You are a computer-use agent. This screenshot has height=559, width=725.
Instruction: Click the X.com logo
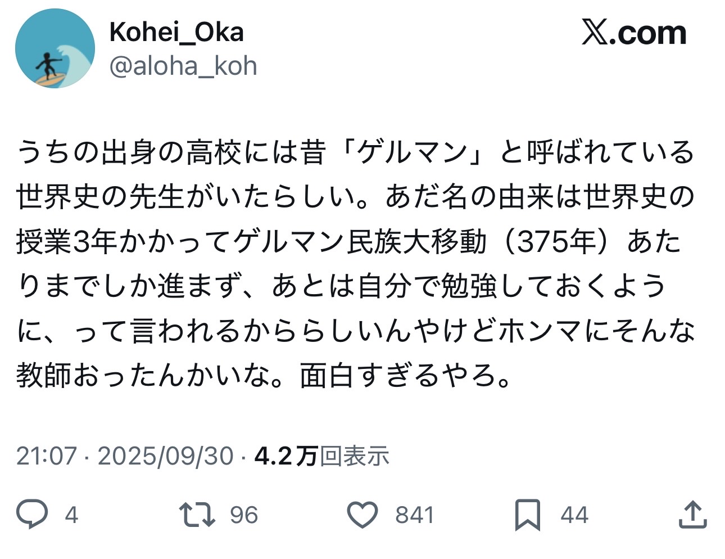coord(634,34)
